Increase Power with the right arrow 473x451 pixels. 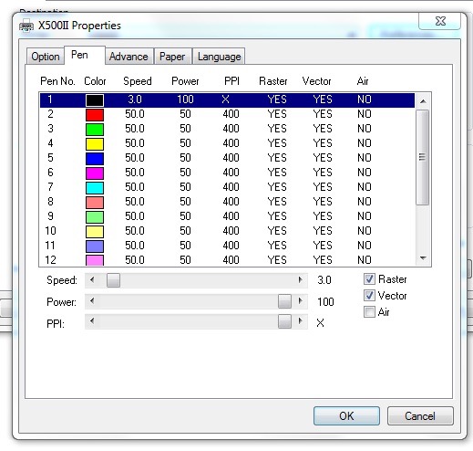pyautogui.click(x=301, y=301)
